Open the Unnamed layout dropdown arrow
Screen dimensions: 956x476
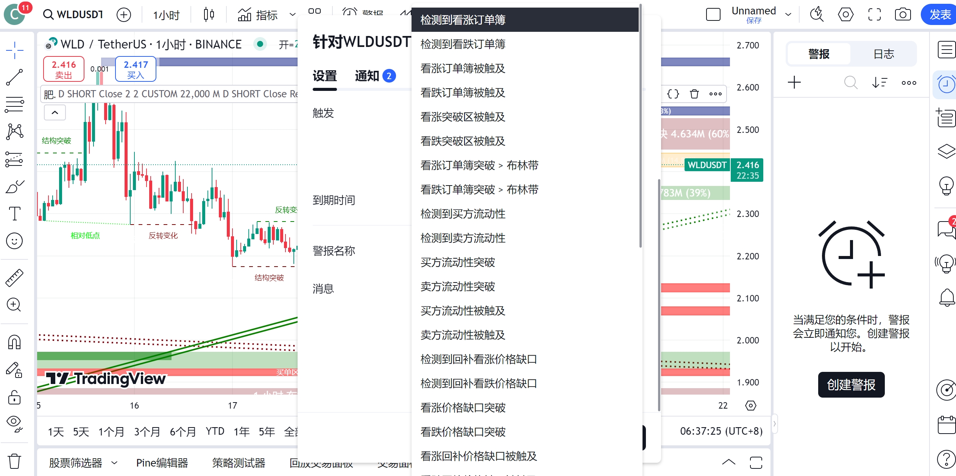[789, 15]
